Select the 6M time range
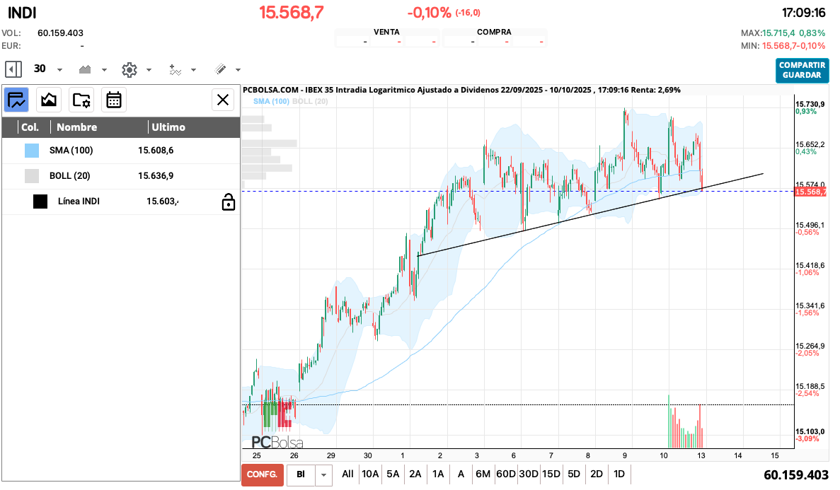This screenshot has width=840, height=490. point(483,474)
